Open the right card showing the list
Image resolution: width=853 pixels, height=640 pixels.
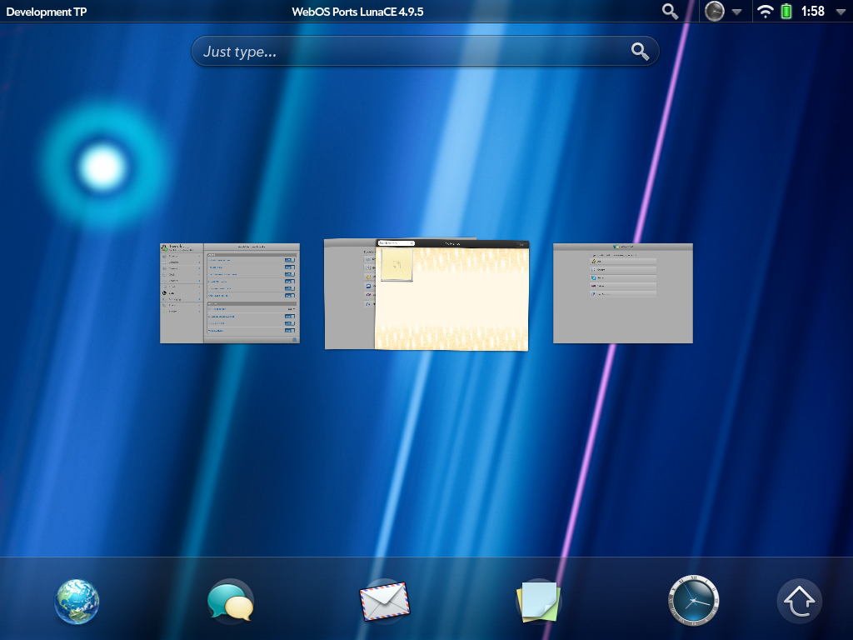pos(623,293)
